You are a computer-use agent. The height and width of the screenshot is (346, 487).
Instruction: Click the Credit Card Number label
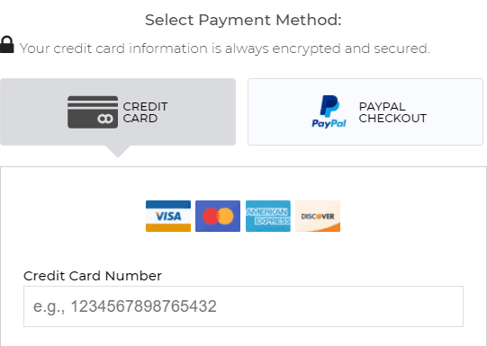pyautogui.click(x=93, y=276)
